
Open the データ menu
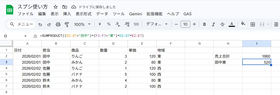102,14
